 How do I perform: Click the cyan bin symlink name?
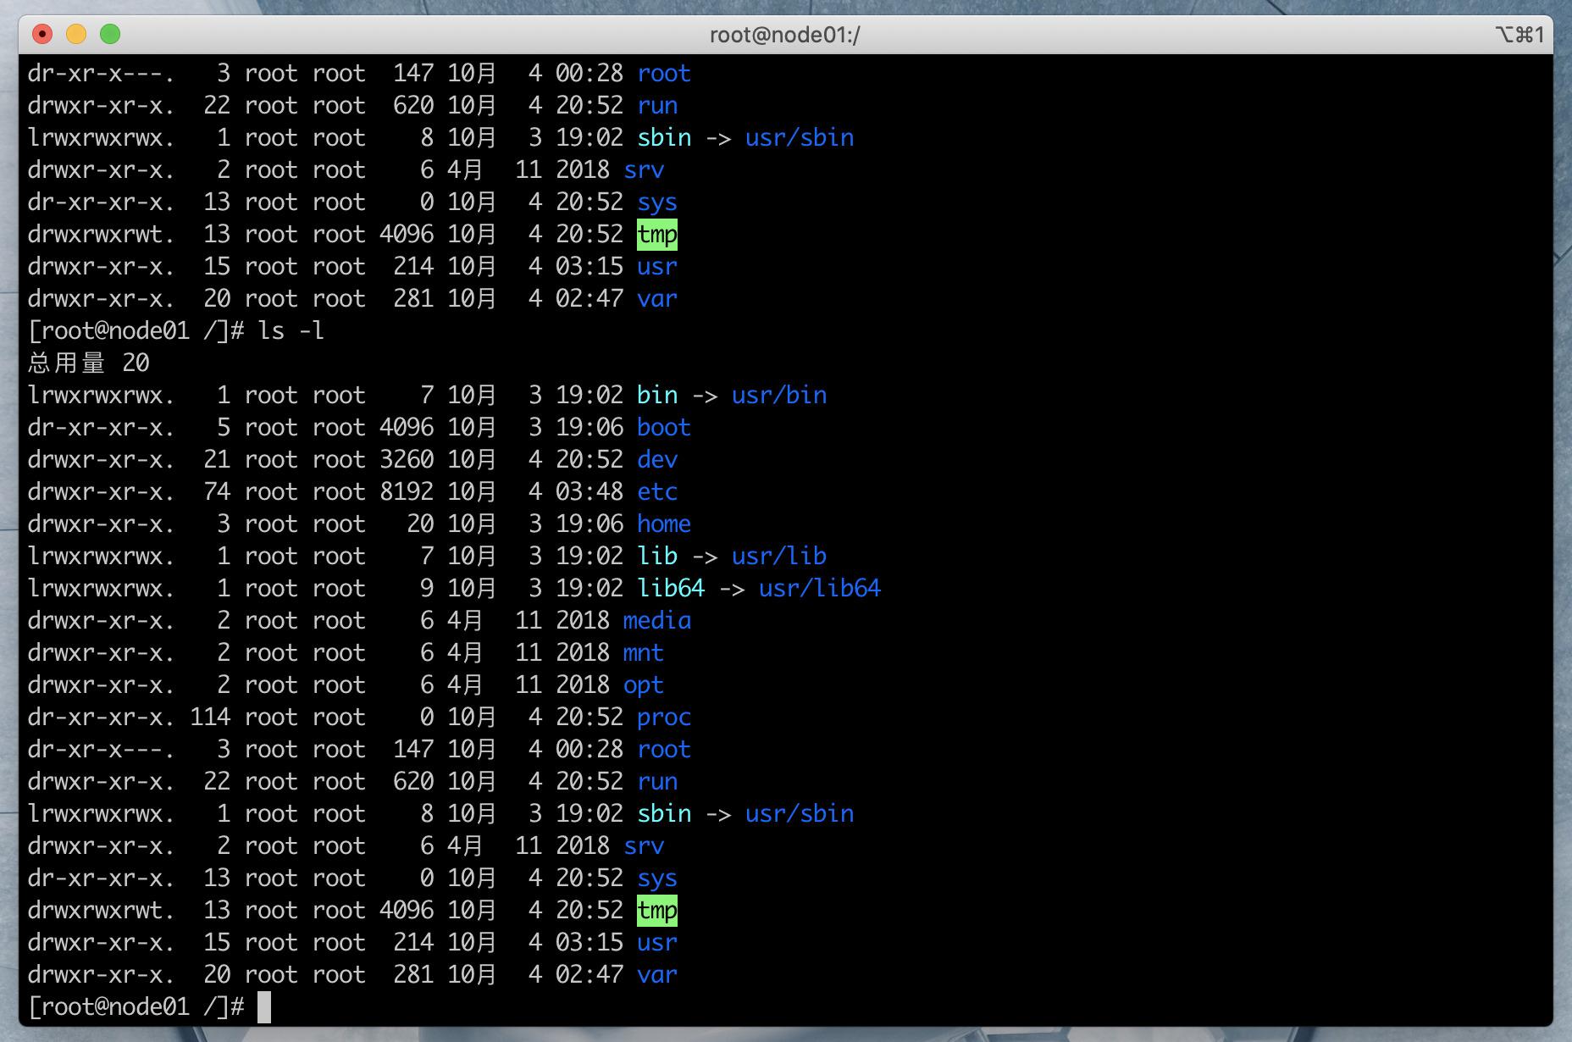coord(657,395)
